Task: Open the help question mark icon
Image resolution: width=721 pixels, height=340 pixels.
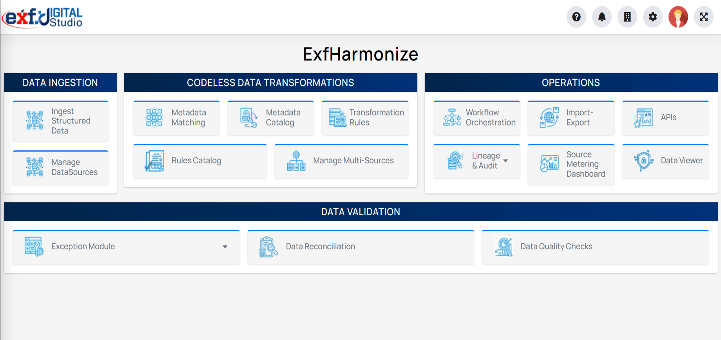Action: [576, 17]
